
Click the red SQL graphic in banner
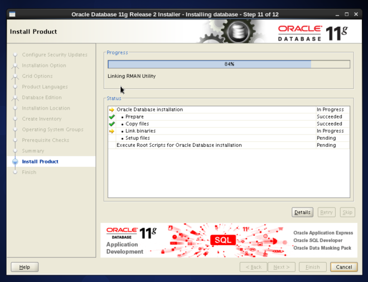pos(222,240)
